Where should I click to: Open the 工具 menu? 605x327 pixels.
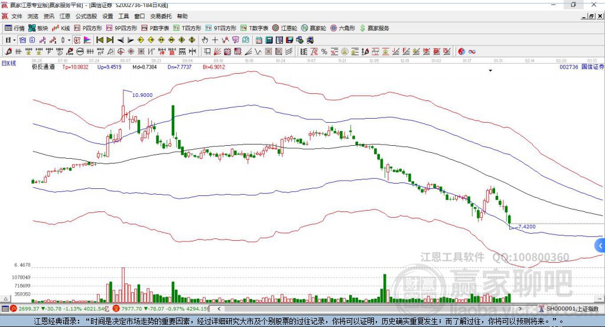pos(123,16)
